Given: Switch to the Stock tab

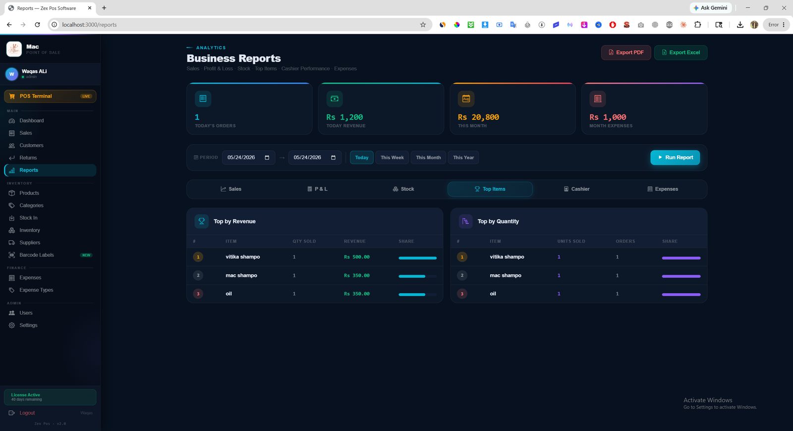Looking at the screenshot, I should pyautogui.click(x=403, y=189).
